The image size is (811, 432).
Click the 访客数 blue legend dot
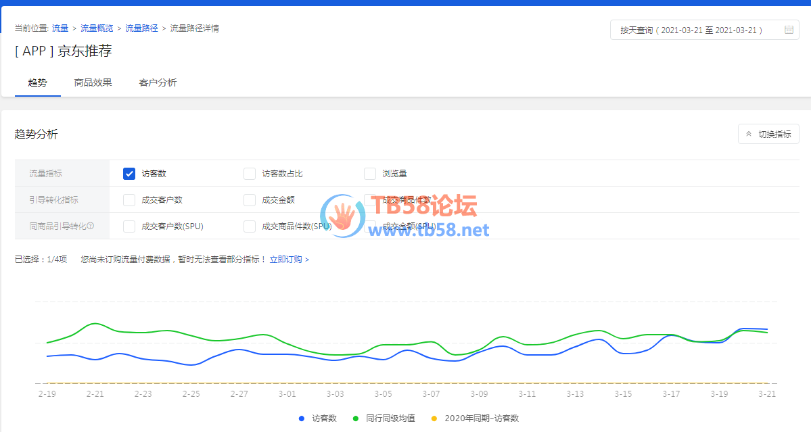[302, 418]
